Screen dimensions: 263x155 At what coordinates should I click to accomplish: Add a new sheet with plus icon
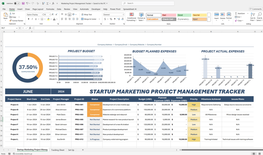83,150
